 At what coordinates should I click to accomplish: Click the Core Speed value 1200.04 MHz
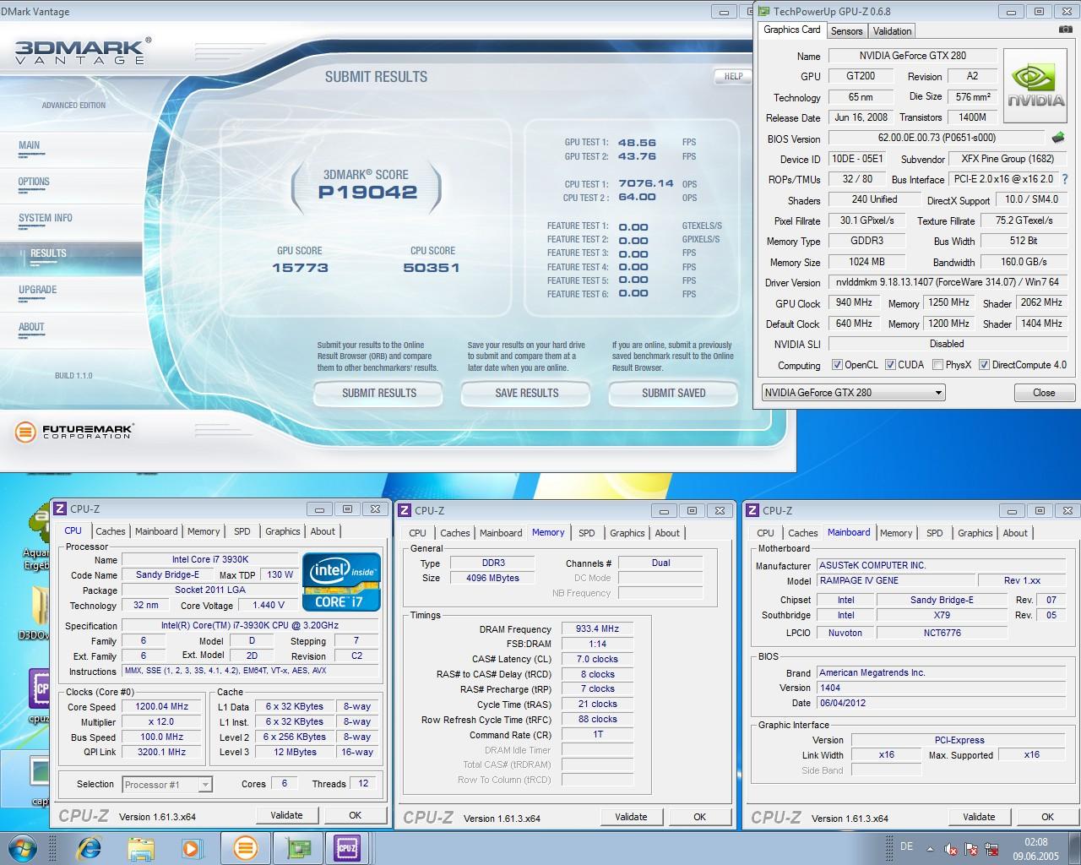tap(163, 707)
